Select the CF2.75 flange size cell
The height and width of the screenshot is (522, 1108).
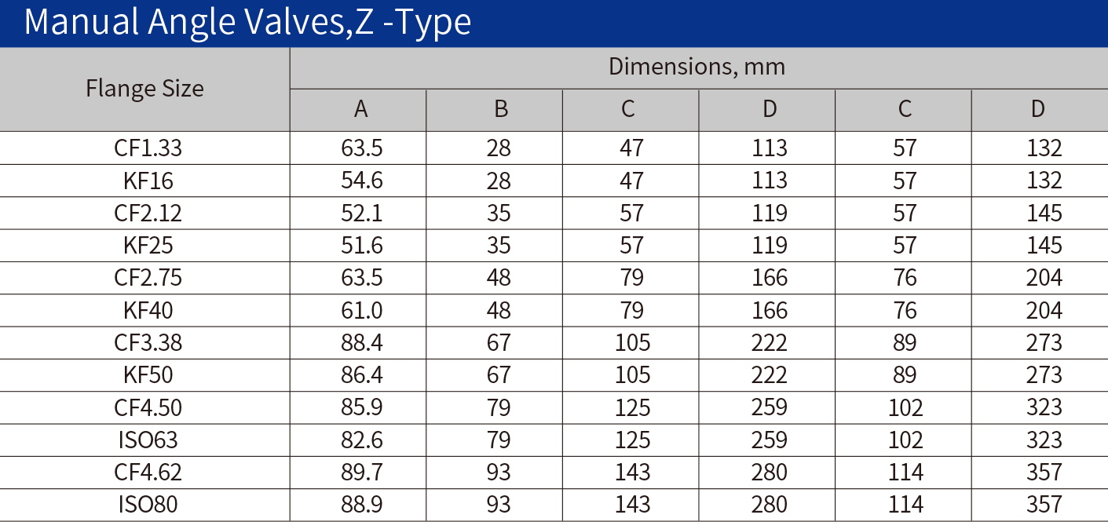[148, 278]
